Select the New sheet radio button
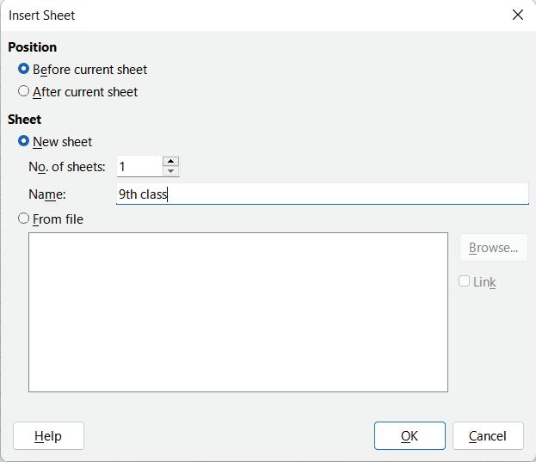The image size is (536, 462). point(24,141)
